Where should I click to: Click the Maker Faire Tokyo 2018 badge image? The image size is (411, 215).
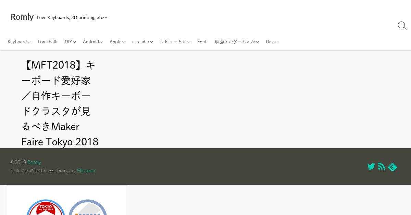pos(46,207)
